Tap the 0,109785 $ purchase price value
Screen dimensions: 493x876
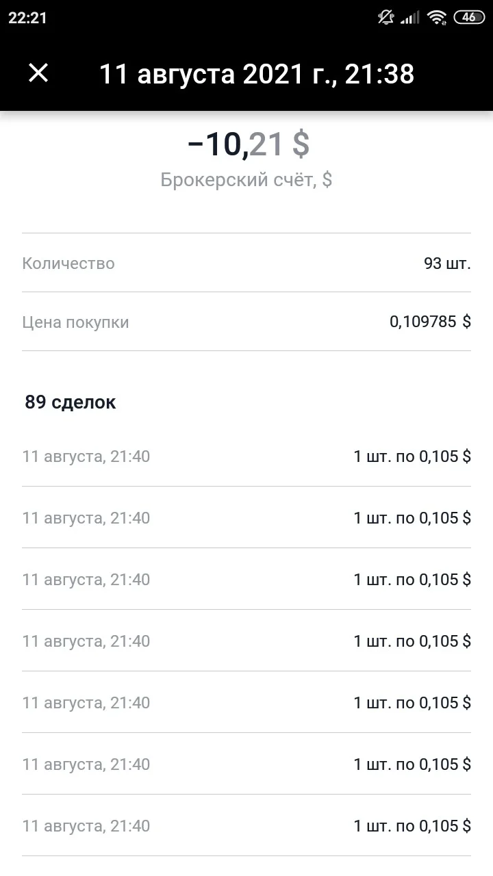[x=431, y=322]
